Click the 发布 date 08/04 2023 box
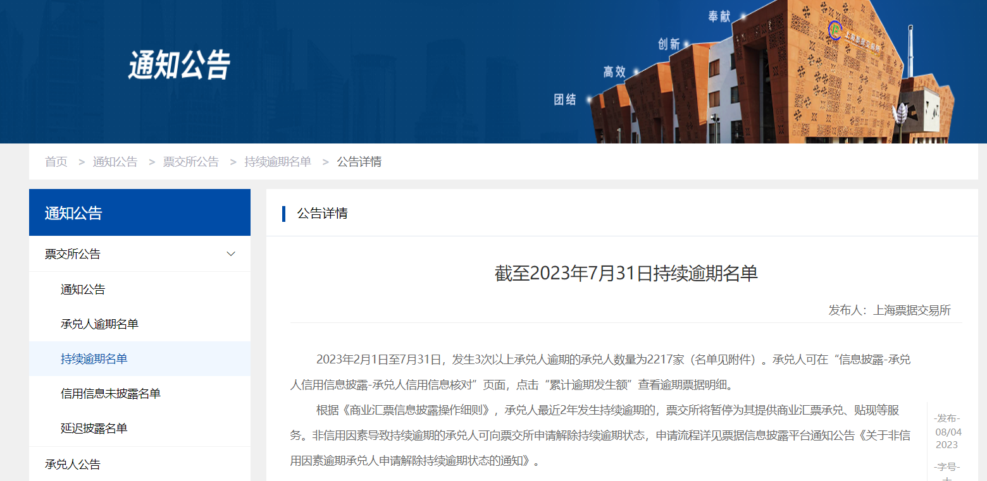This screenshot has width=987, height=481. pyautogui.click(x=947, y=431)
